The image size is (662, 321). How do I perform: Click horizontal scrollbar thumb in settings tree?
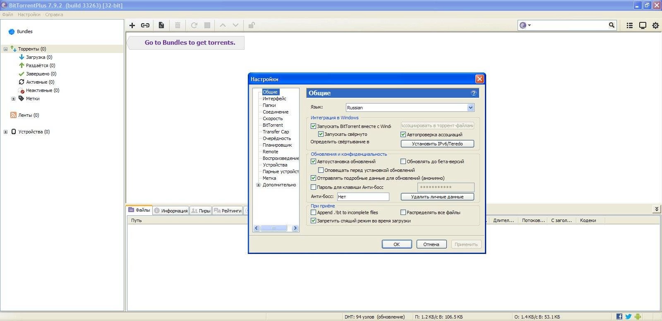[x=273, y=228]
